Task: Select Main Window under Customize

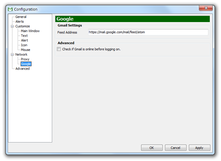Action: coord(30,31)
